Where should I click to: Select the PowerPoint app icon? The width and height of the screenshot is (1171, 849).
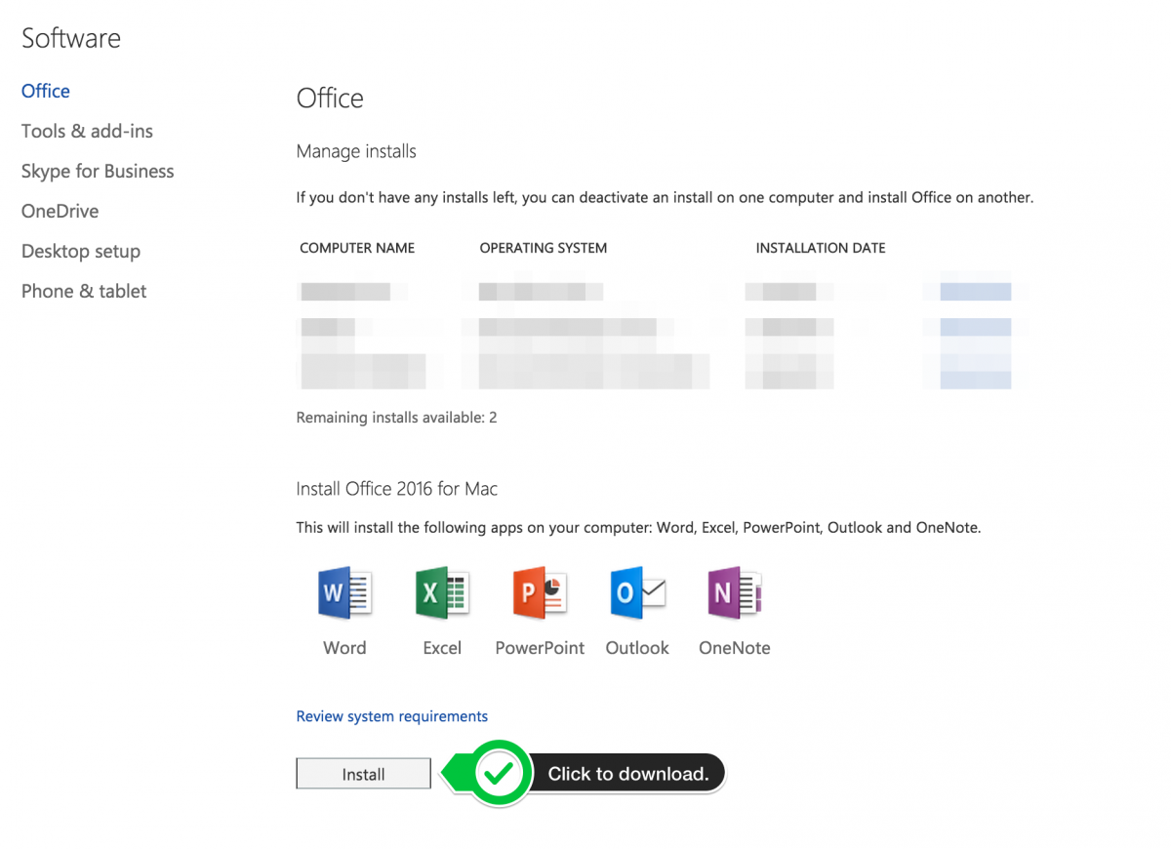point(539,591)
